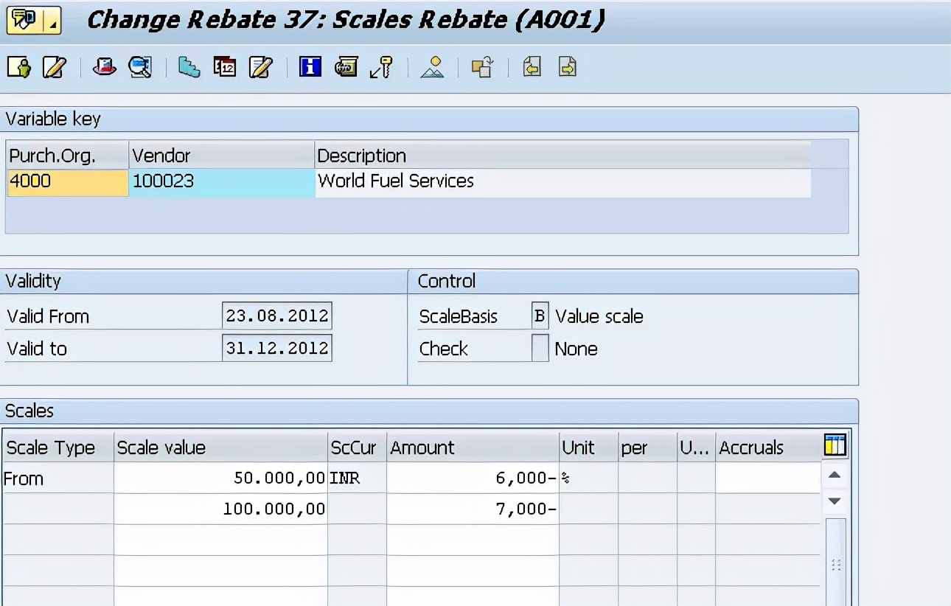Click the percent Unit cell
Image resolution: width=951 pixels, height=606 pixels.
(x=588, y=478)
